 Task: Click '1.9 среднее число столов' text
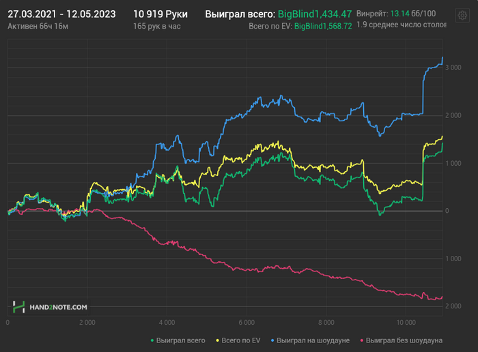click(402, 25)
